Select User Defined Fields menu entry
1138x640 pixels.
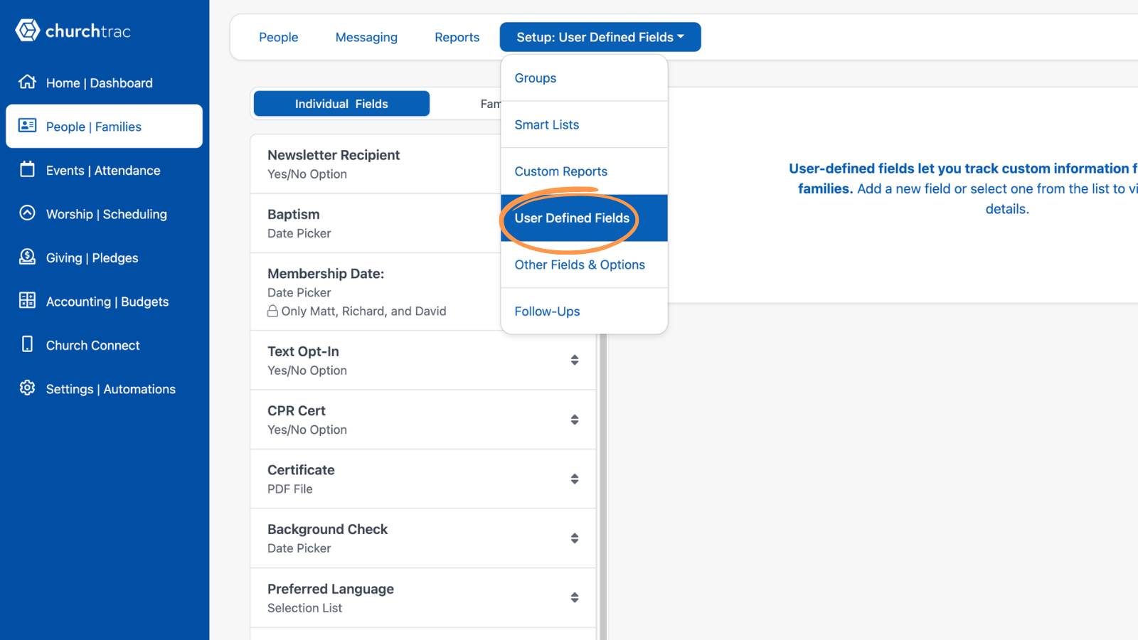click(x=584, y=218)
